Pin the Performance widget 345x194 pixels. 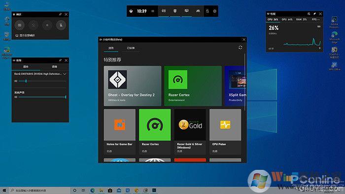(314, 14)
